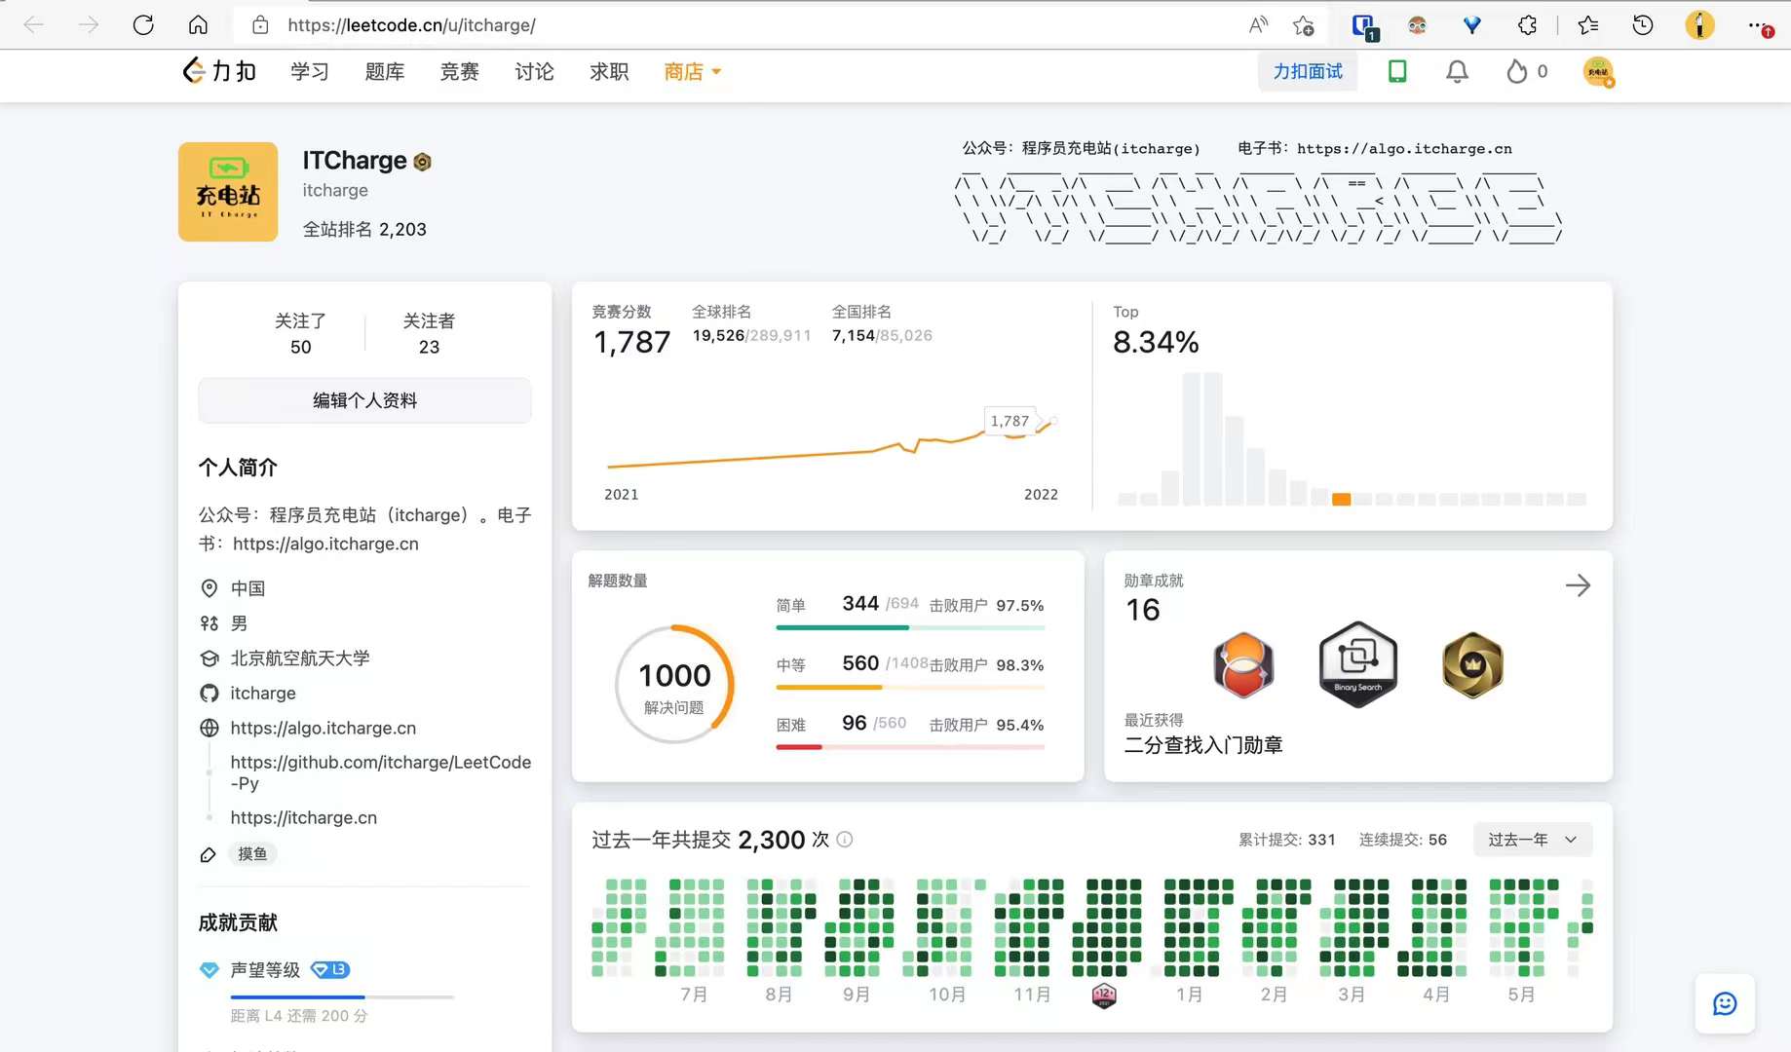Click the green tablet app icon
The width and height of the screenshot is (1791, 1052).
(1397, 71)
